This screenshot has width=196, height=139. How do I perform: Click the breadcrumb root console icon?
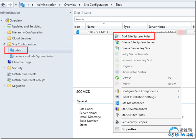tap(22, 5)
